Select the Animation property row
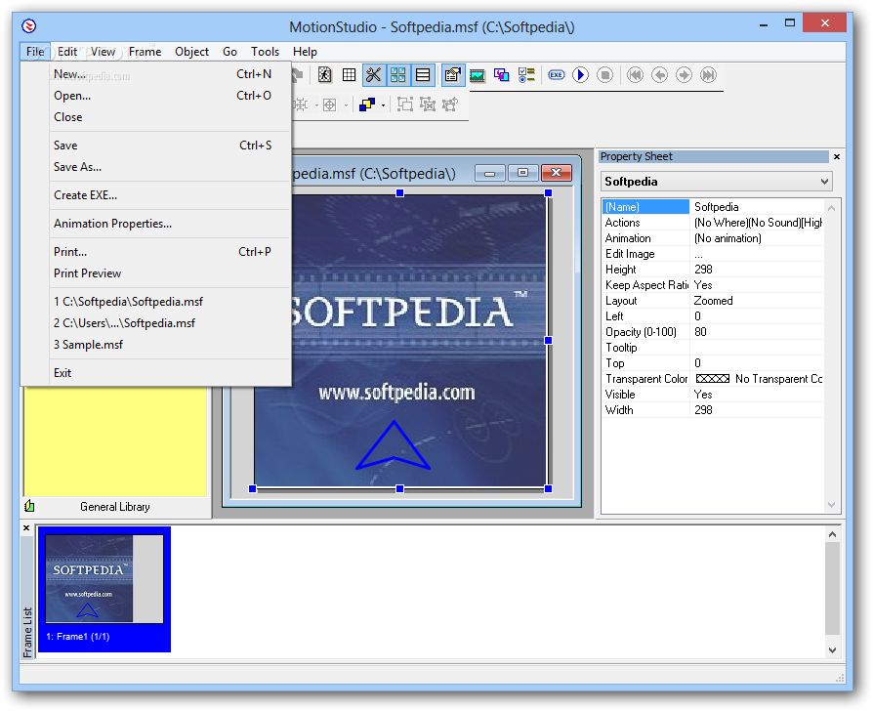 click(x=713, y=237)
